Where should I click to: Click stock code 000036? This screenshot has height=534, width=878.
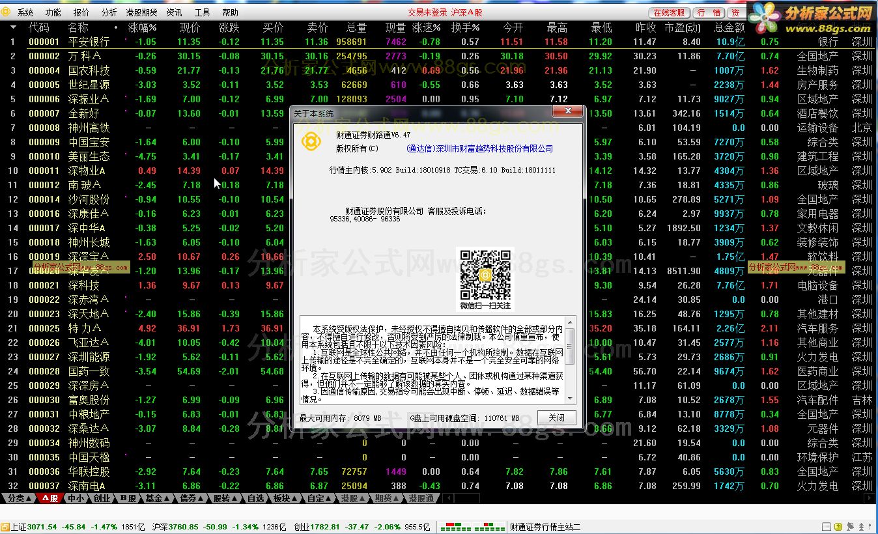pyautogui.click(x=44, y=471)
